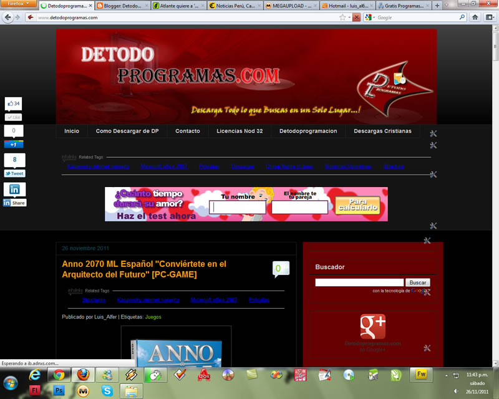The image size is (499, 399).
Task: Switch to the Atlante quiere a tab
Action: (178, 6)
